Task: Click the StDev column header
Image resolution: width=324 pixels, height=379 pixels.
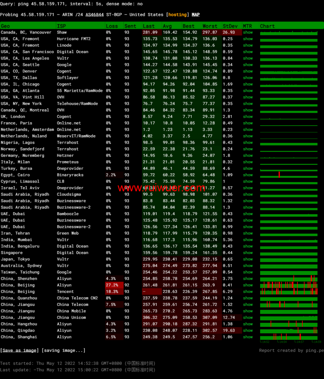Action: [x=230, y=26]
